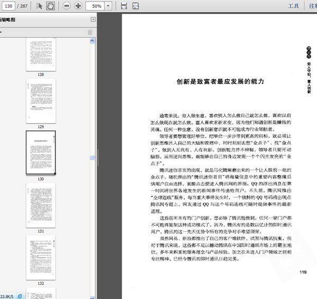Open the zoom level dropdown arrow
Image resolution: width=317 pixels, height=299 pixels.
[x=108, y=6]
